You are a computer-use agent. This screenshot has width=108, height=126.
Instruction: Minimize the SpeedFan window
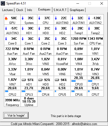point(78,3)
